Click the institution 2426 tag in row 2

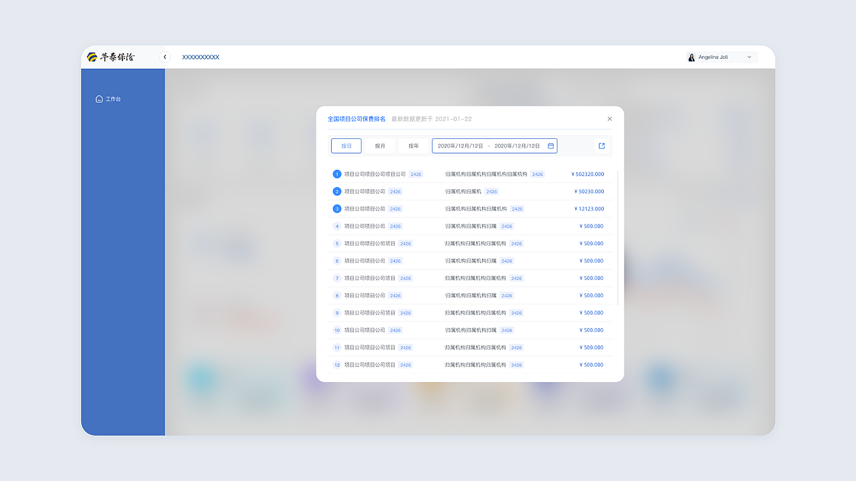(492, 192)
